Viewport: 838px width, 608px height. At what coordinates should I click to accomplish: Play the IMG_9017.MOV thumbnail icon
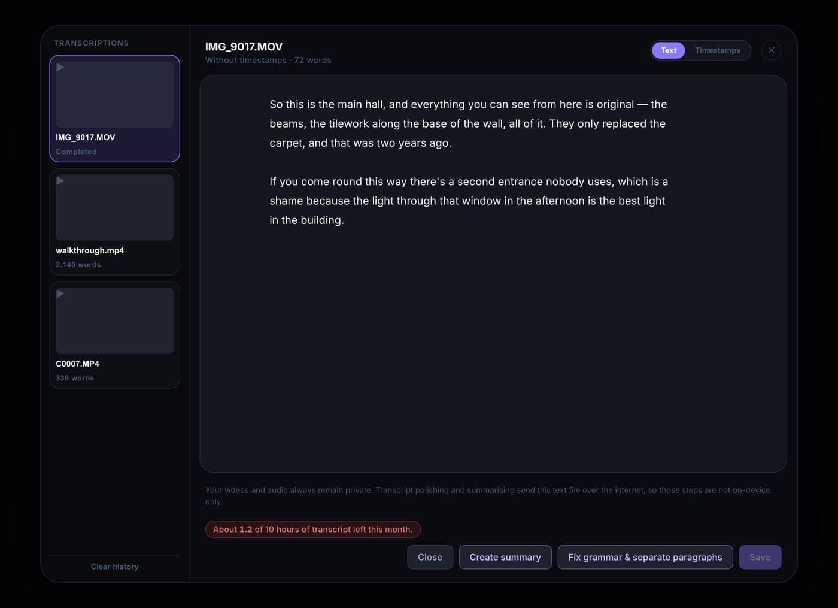point(60,67)
